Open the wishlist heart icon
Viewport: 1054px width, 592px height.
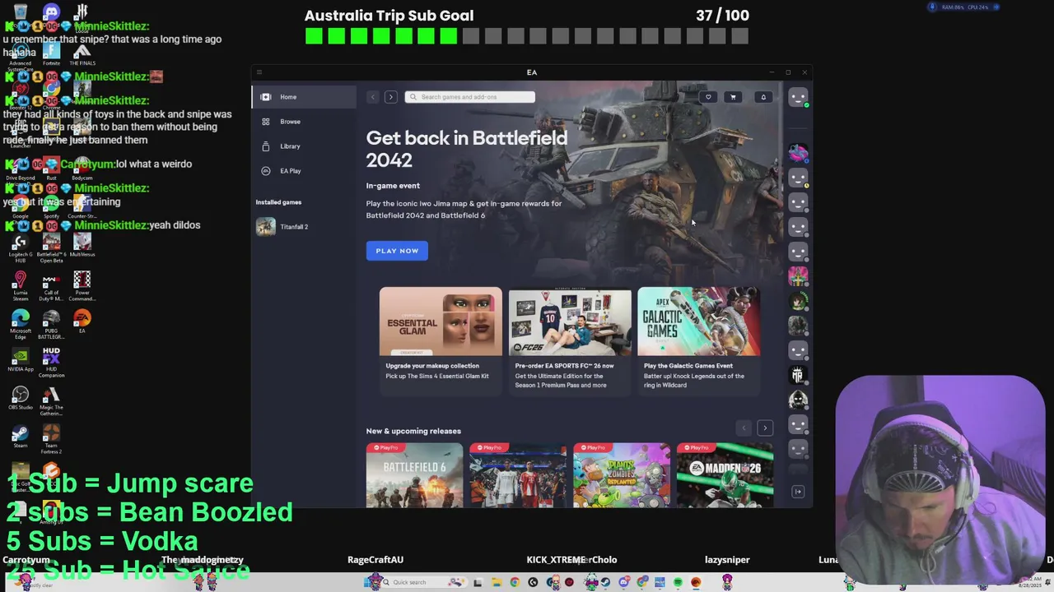tap(708, 97)
